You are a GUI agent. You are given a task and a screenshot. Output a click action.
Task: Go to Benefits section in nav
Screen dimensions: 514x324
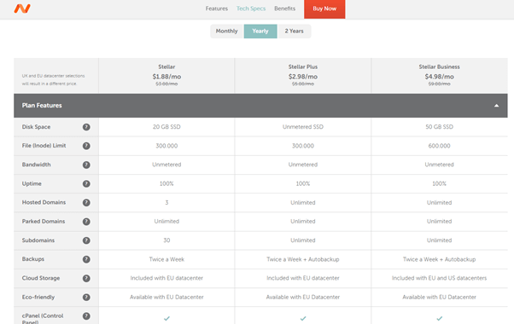coord(285,9)
